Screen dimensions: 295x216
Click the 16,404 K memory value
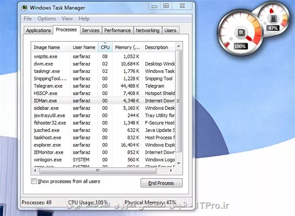[130, 145]
